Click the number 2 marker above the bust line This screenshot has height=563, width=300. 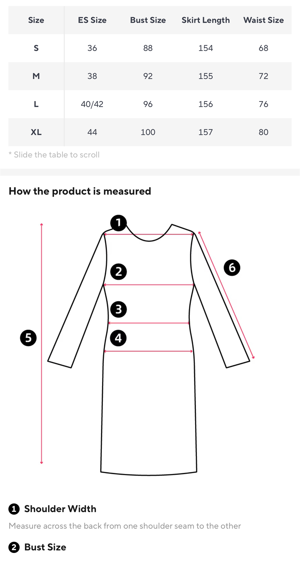(x=118, y=271)
